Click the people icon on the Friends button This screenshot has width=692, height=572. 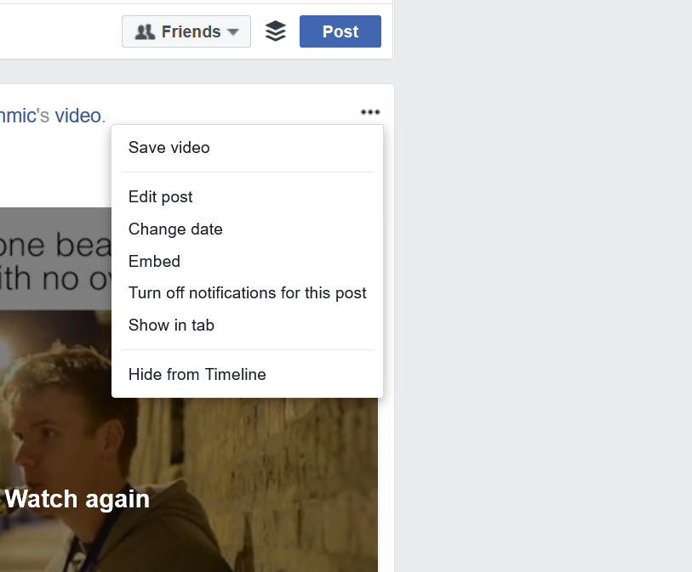146,31
